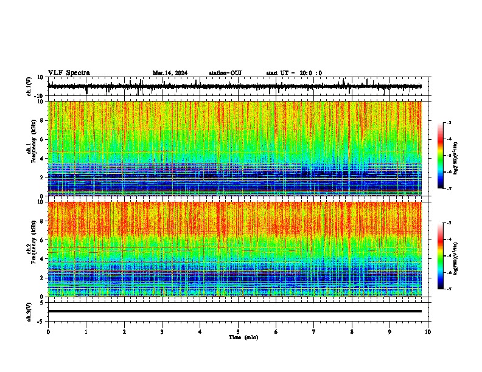Viewport: 482px width, 372px height.
Task: Click ch.1 spectrogram frequency tick '2'
Action: 42,177
